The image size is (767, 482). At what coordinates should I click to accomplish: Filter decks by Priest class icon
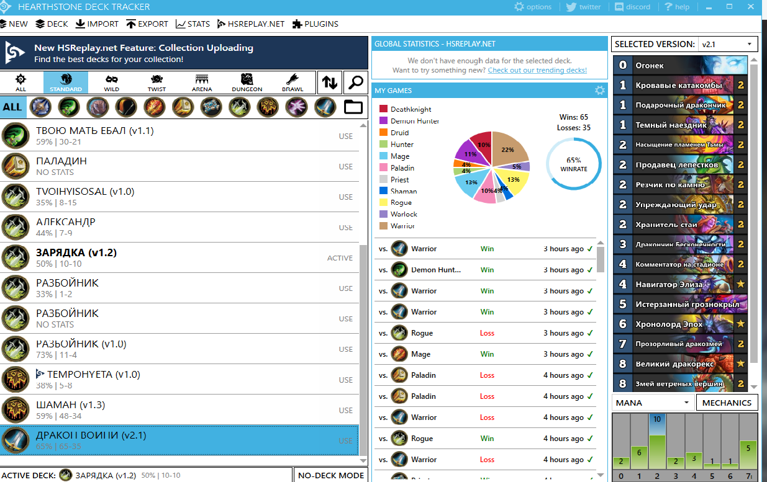point(211,107)
